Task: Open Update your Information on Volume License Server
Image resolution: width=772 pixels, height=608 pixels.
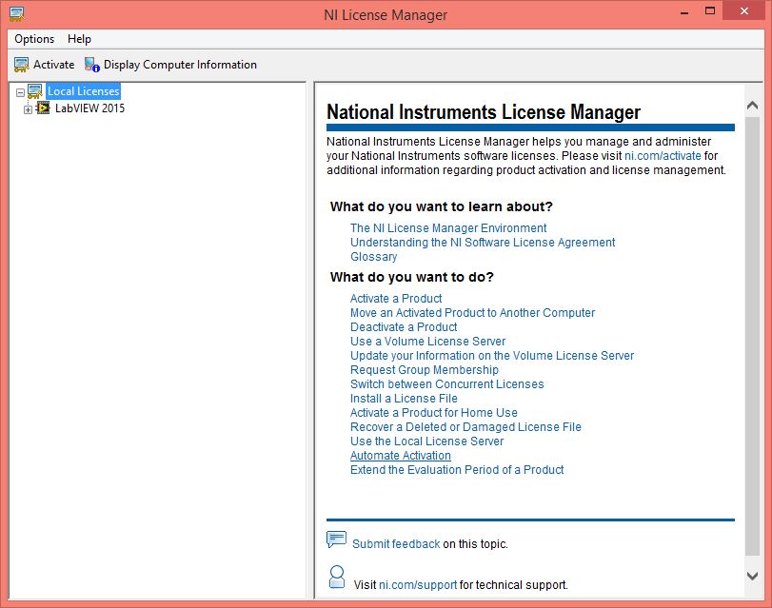Action: click(492, 356)
